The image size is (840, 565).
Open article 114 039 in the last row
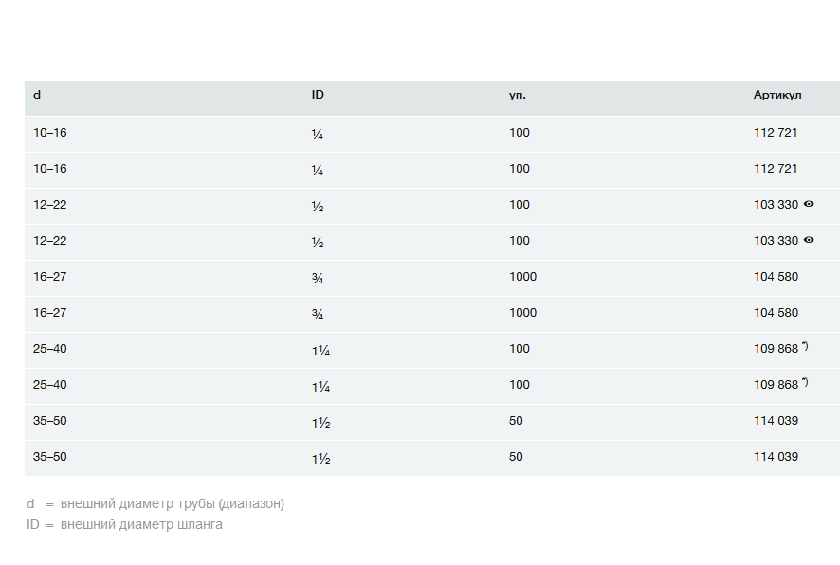pos(776,457)
